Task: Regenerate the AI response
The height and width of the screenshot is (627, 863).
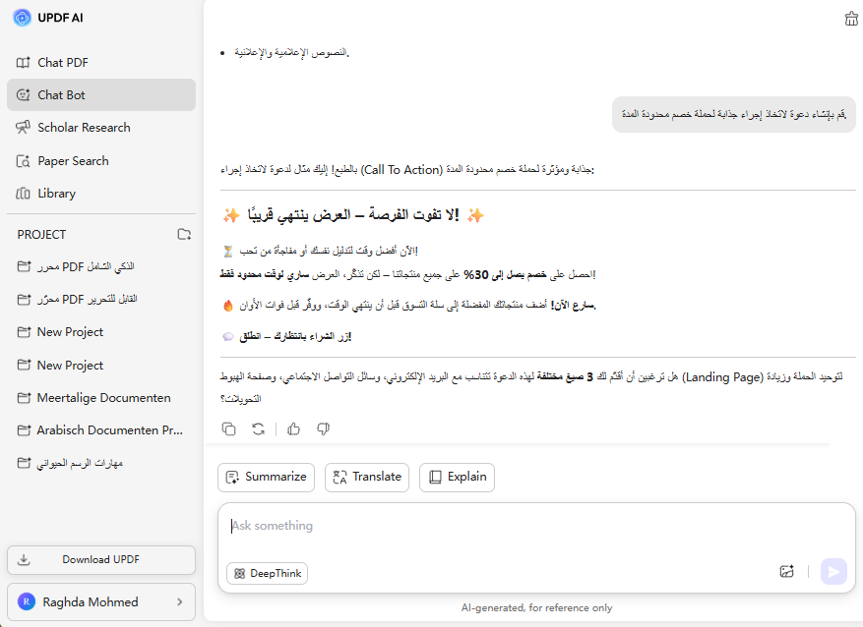Action: (258, 428)
